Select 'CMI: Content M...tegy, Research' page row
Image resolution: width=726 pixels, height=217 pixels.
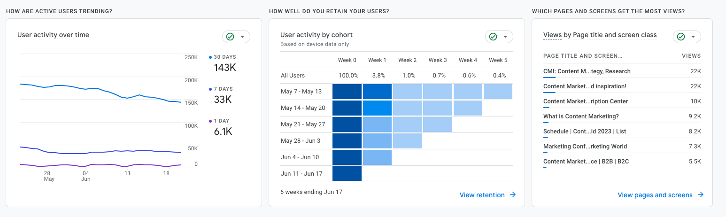[x=587, y=71]
